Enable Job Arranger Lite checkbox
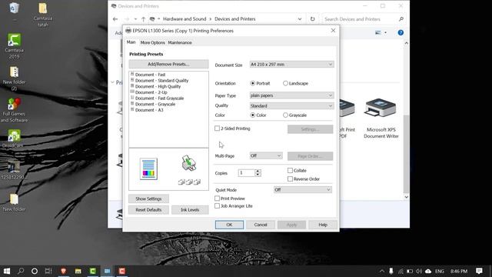This screenshot has width=492, height=277. [217, 206]
